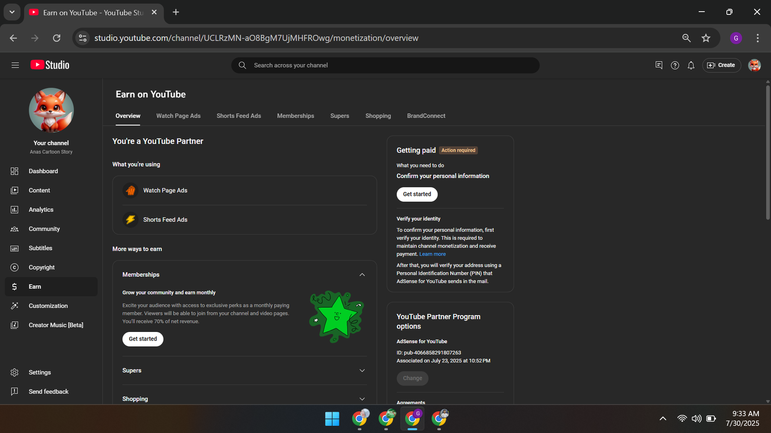
Task: Open the help question mark icon
Action: point(675,65)
